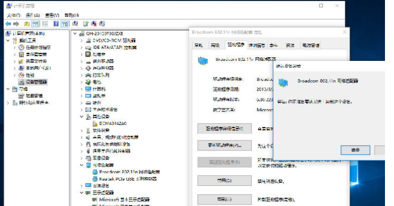Open the 操作(A) menu
The height and width of the screenshot is (206, 394).
[33, 15]
